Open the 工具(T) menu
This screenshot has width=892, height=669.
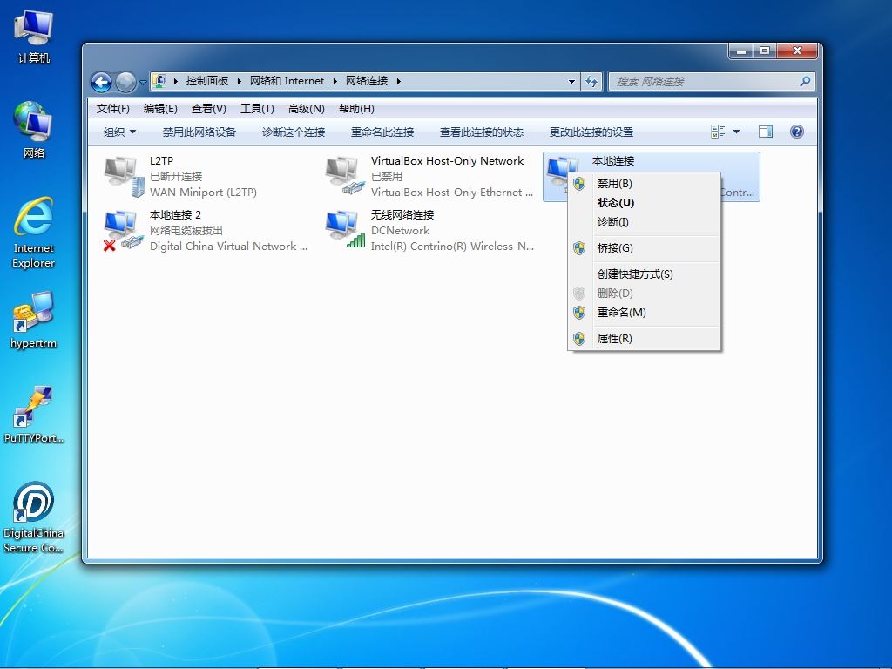click(x=257, y=109)
